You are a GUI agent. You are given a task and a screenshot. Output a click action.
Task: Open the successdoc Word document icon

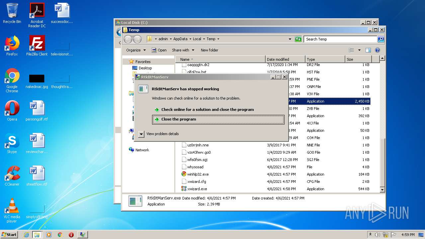62,13
